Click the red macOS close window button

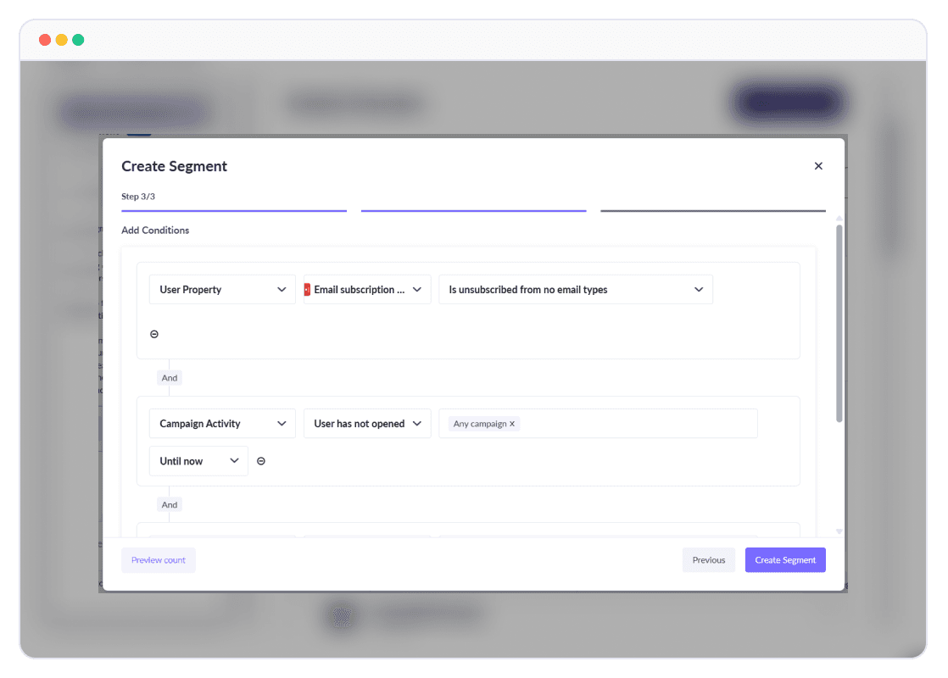[x=45, y=40]
